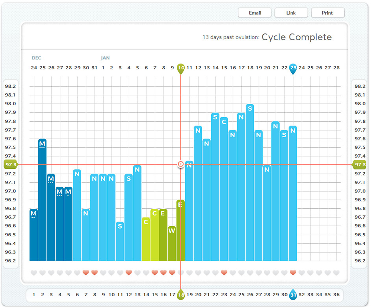The height and width of the screenshot is (308, 371).
Task: Select the tallest temperature bar marked S
Action: pos(250,108)
